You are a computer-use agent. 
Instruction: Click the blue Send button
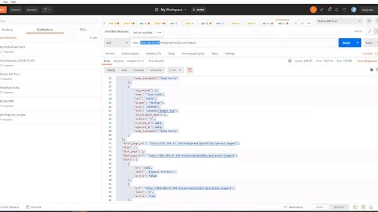(x=346, y=43)
